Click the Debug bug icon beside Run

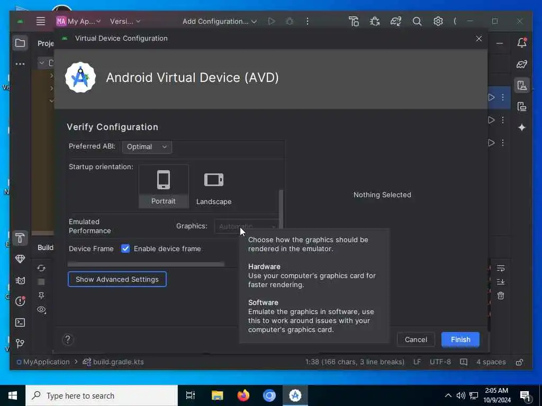pos(290,21)
